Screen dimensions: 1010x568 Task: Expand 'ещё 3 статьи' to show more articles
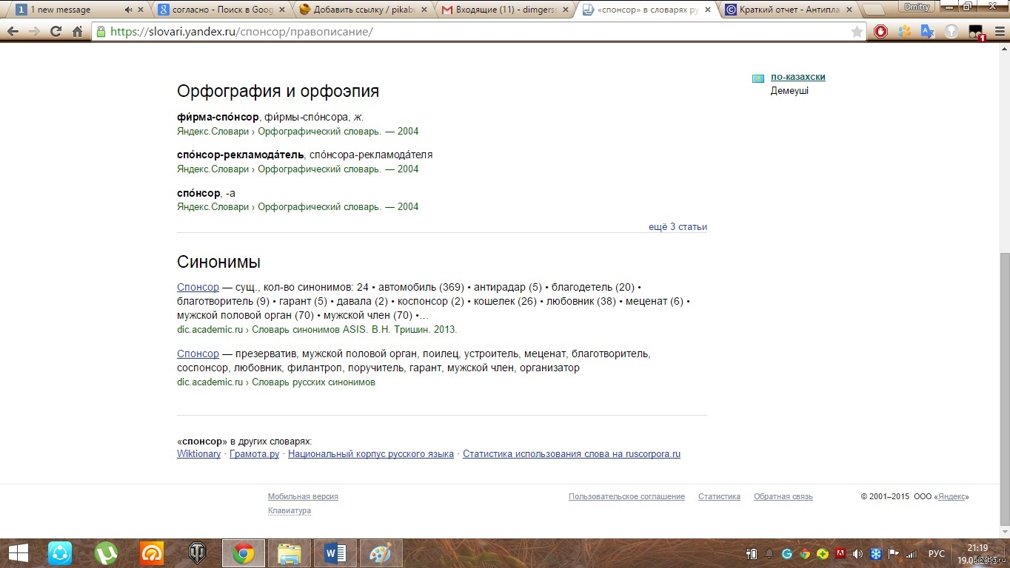(x=678, y=227)
